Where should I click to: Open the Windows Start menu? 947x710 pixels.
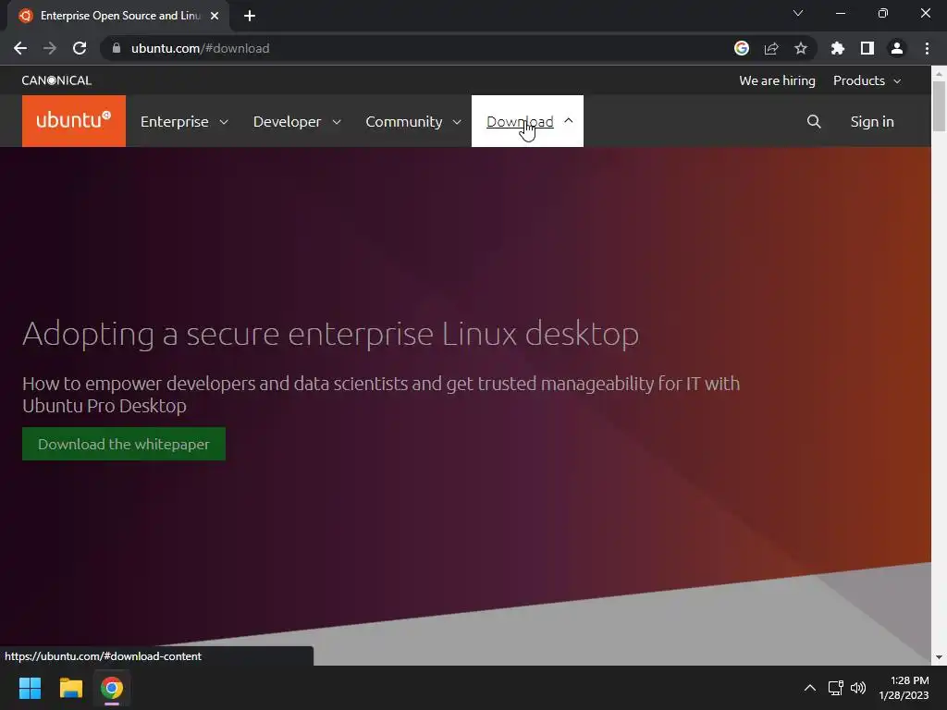tap(31, 688)
